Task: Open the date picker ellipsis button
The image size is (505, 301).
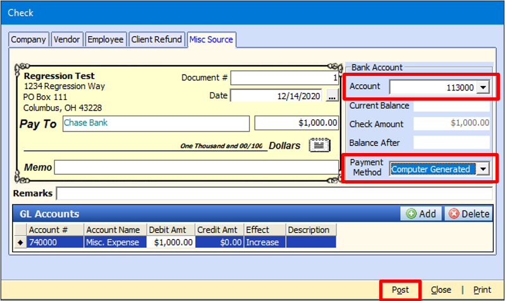Action: point(332,95)
